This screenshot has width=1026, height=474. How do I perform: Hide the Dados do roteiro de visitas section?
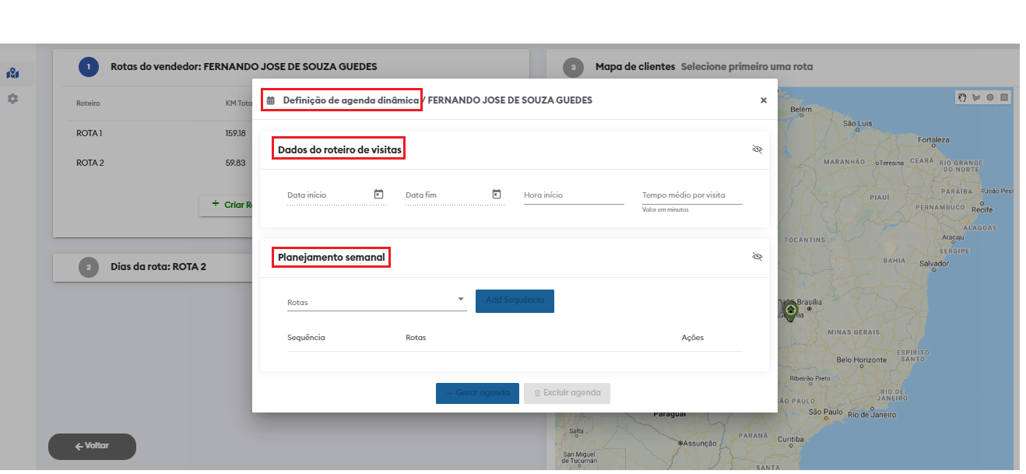757,149
